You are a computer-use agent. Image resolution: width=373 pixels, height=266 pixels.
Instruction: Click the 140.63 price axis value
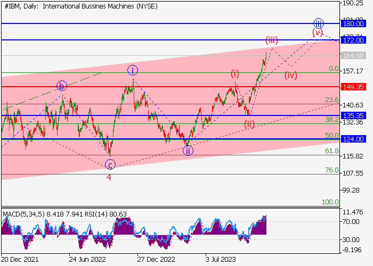pyautogui.click(x=353, y=105)
